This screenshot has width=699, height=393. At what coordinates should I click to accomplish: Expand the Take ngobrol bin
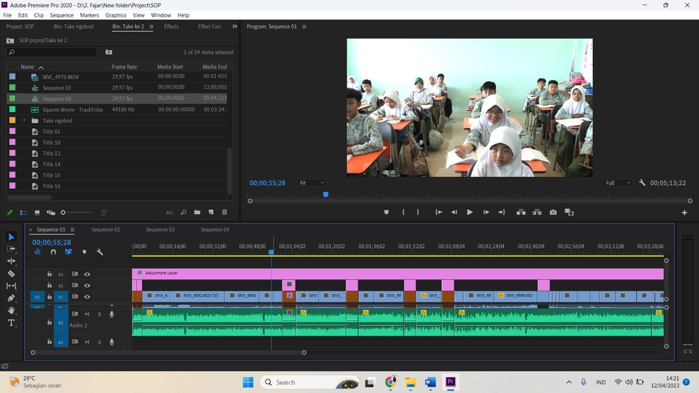[x=24, y=120]
